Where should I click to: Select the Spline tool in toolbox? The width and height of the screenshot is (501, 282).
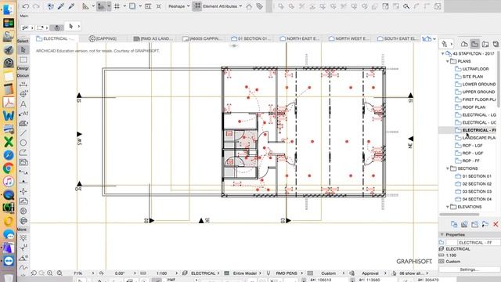coord(23,267)
